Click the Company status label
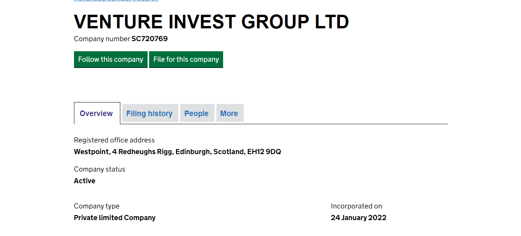Image resolution: width=521 pixels, height=236 pixels. (x=100, y=169)
